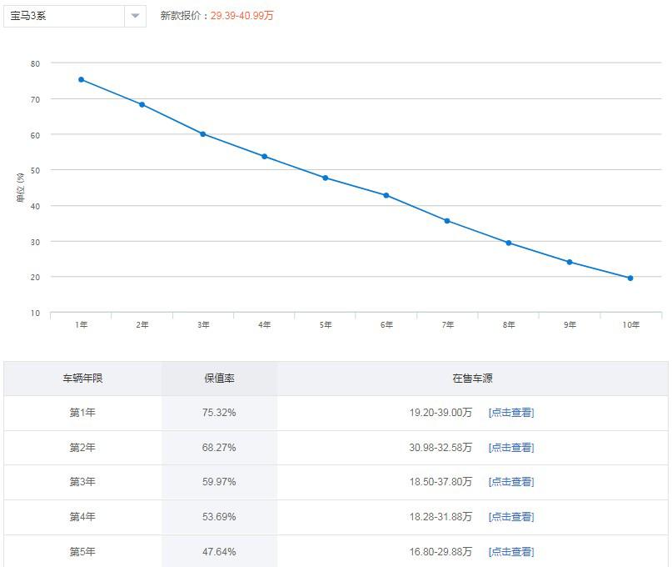Select the 2年 data point on chart

142,105
